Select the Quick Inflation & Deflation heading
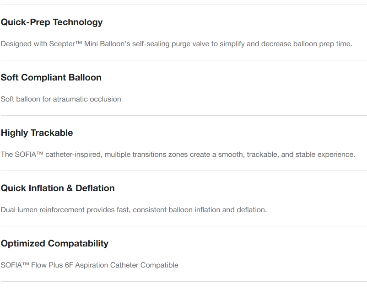 [58, 188]
